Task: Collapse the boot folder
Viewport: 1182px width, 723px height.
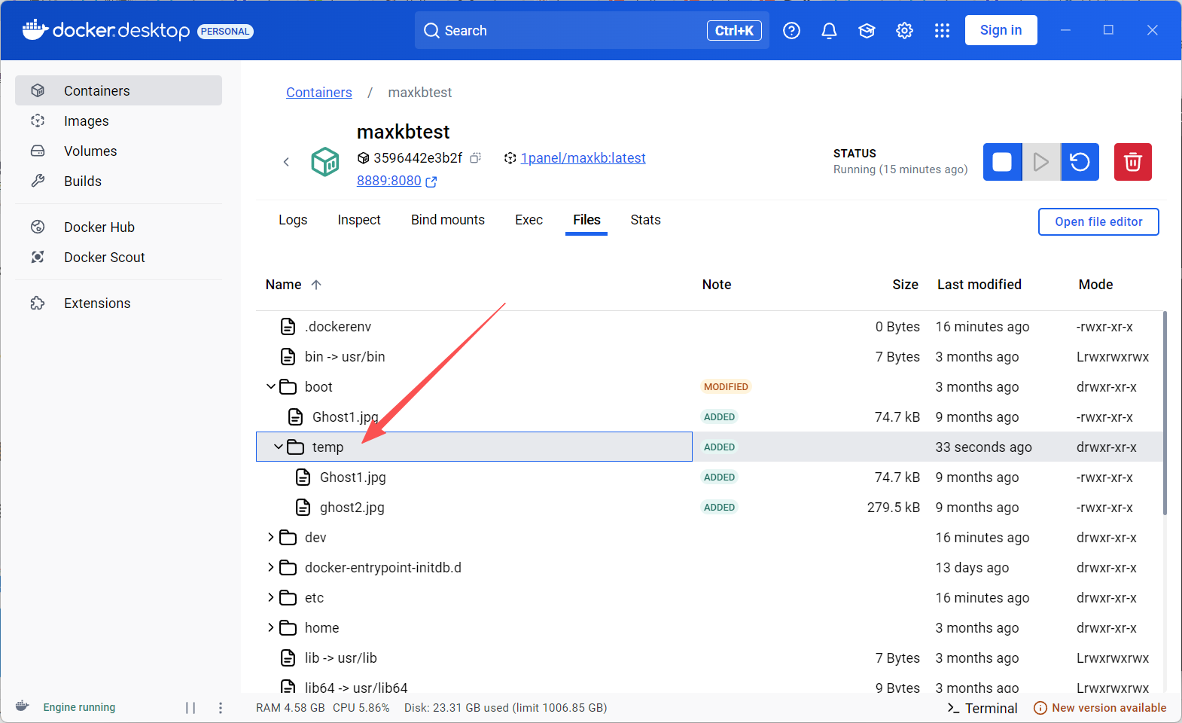Action: 271,386
